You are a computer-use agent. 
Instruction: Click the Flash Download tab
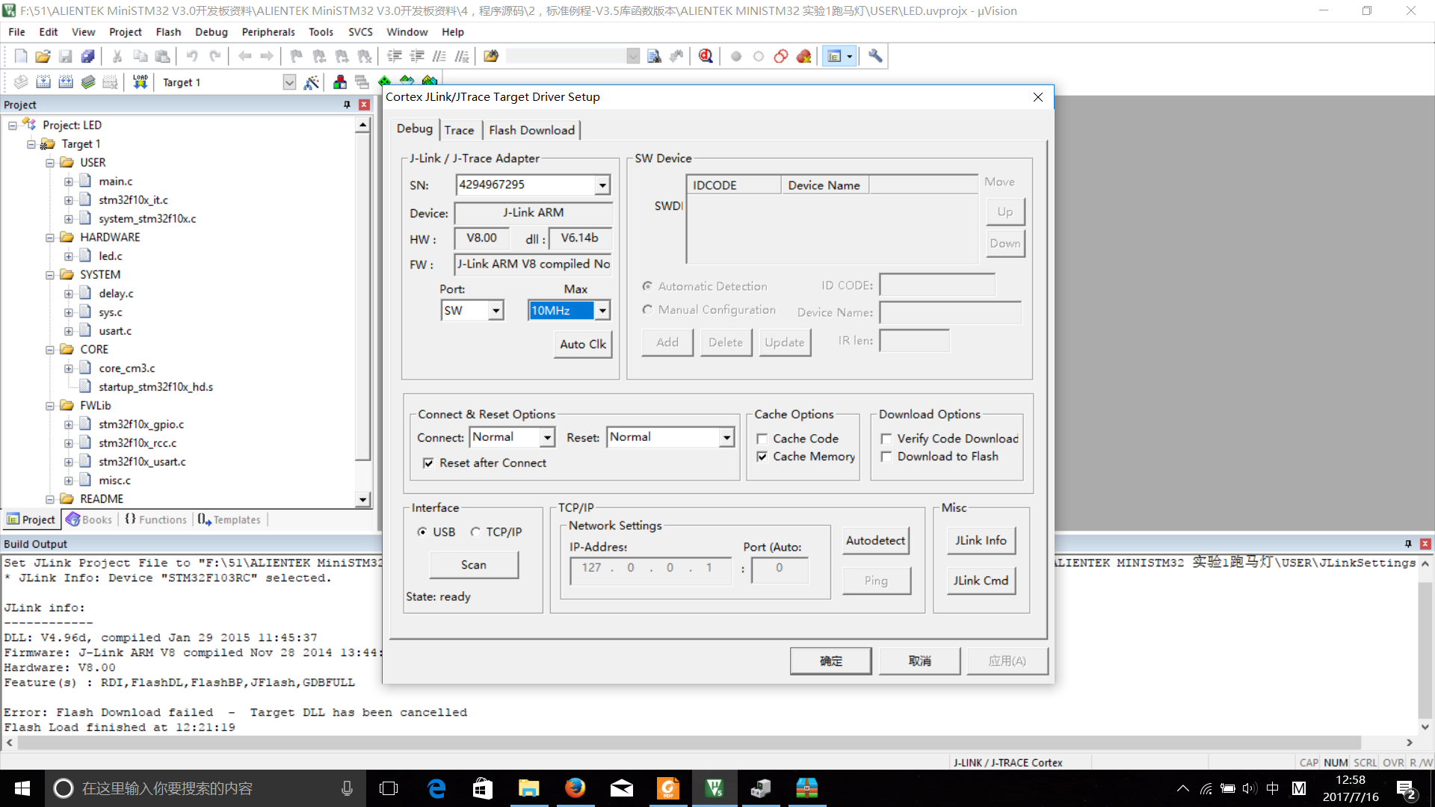tap(532, 129)
